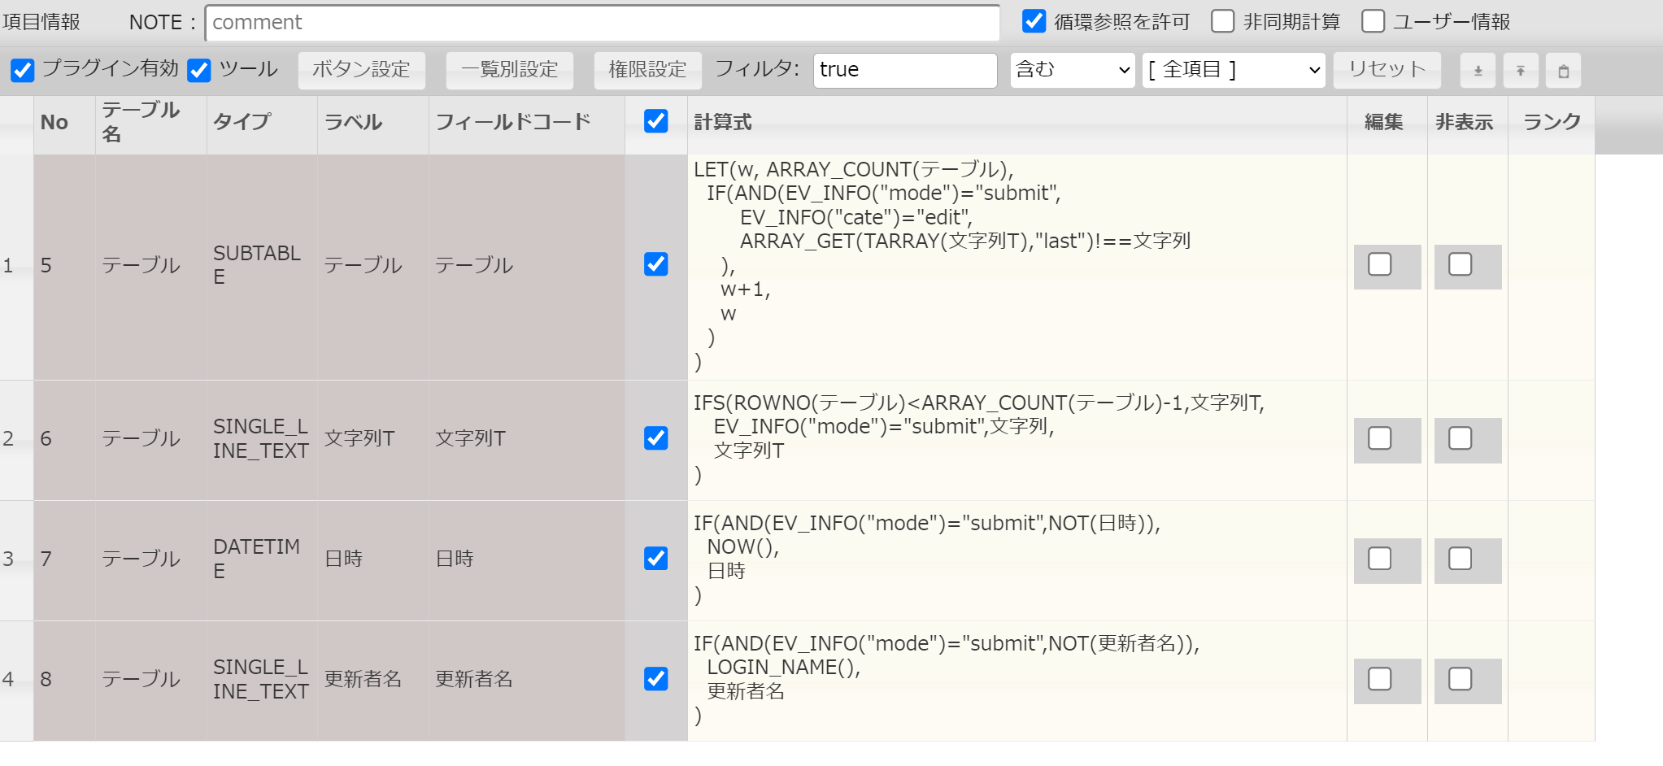Viewport: 1663px width, 766px height.
Task: Click the NOTE comment input field
Action: click(603, 23)
